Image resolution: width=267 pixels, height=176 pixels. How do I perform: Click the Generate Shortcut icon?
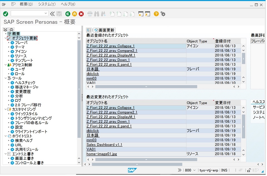(148, 14)
